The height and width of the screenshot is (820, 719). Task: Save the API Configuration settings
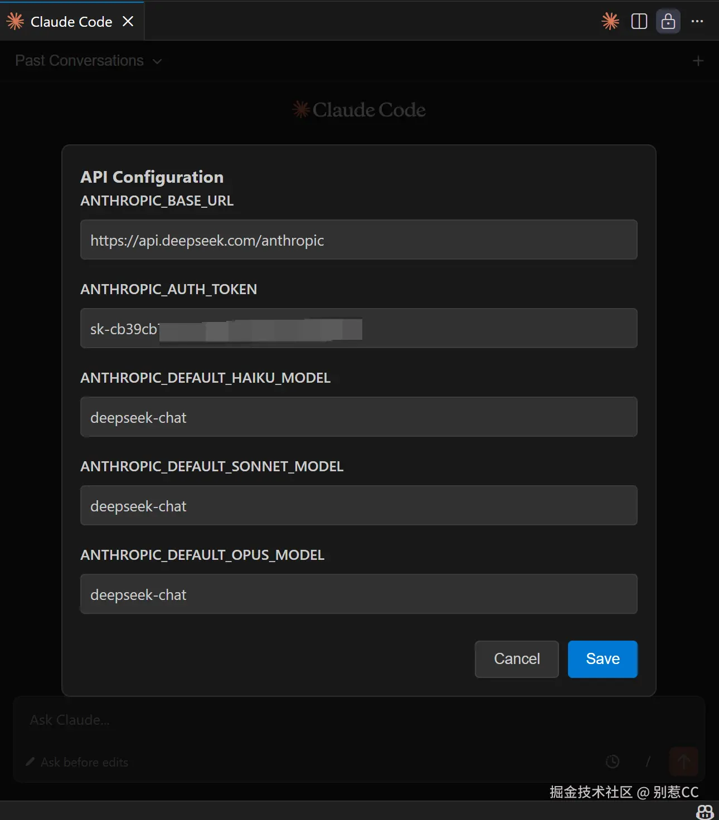[x=603, y=659]
